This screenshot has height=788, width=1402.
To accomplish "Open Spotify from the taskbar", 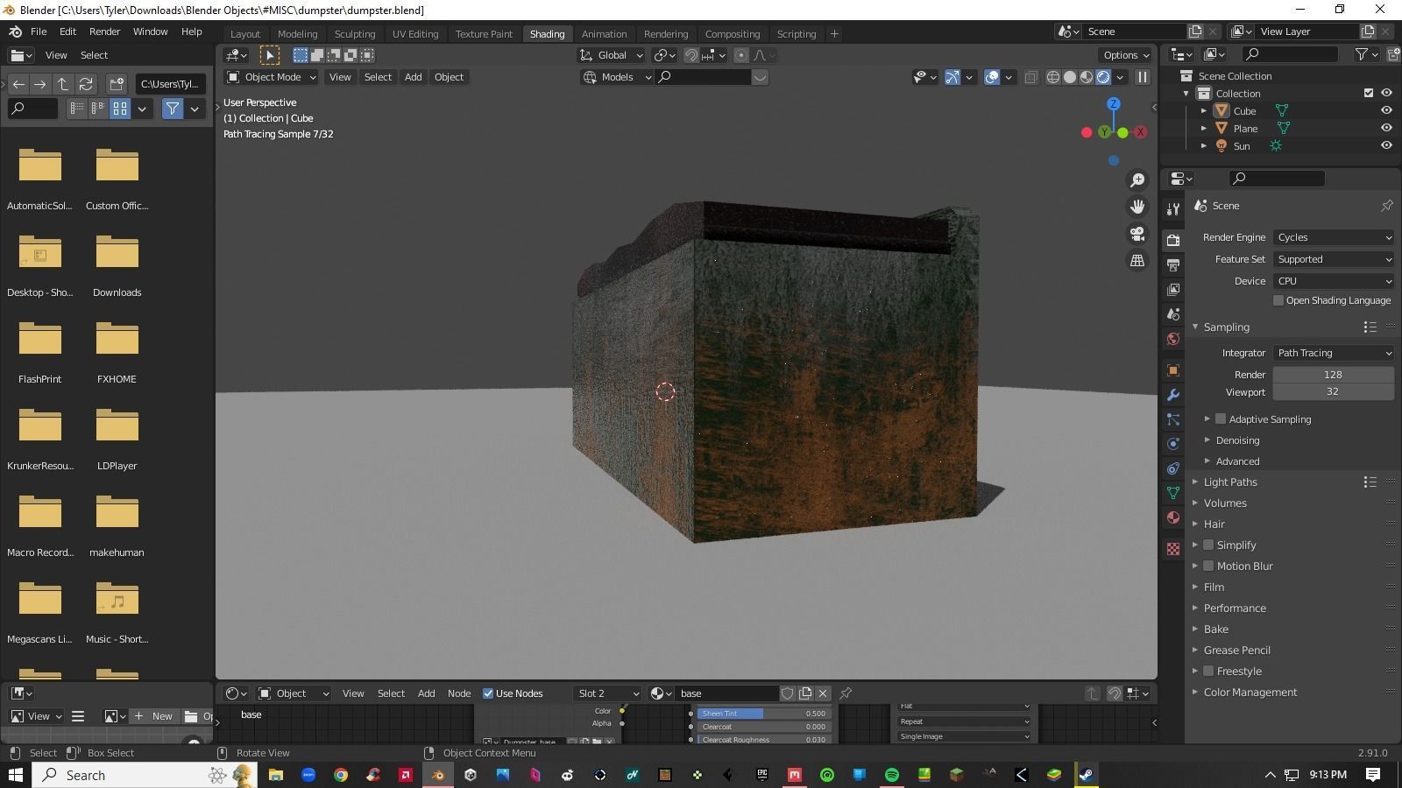I will click(x=892, y=775).
